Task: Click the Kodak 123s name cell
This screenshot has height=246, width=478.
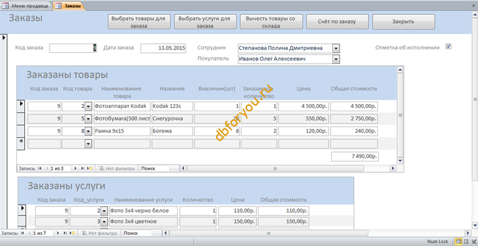Action: [x=172, y=106]
